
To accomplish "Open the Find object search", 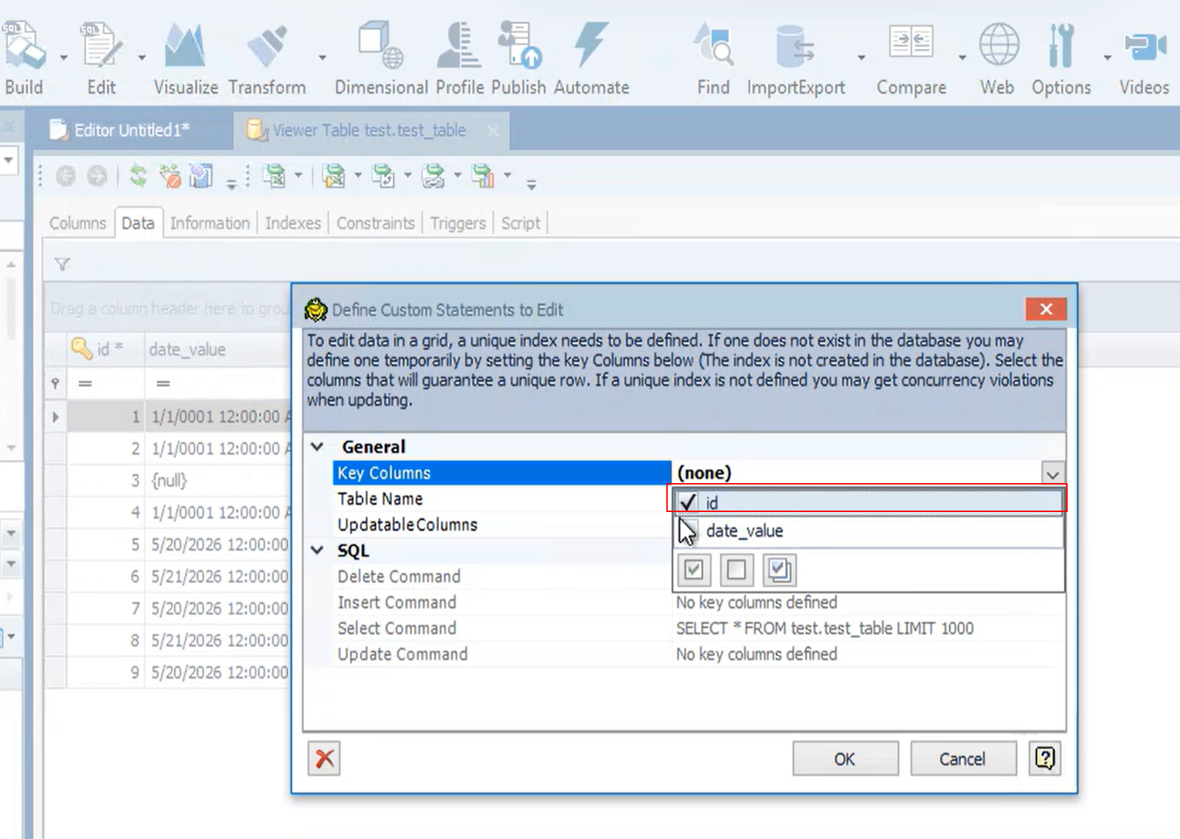I will coord(713,59).
